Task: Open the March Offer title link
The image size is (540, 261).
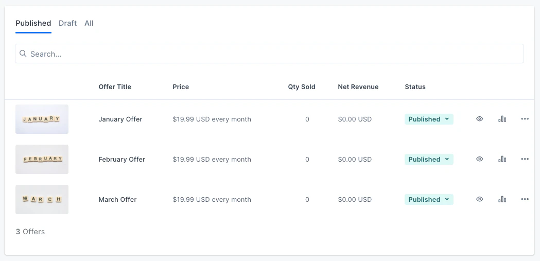Action: point(117,199)
